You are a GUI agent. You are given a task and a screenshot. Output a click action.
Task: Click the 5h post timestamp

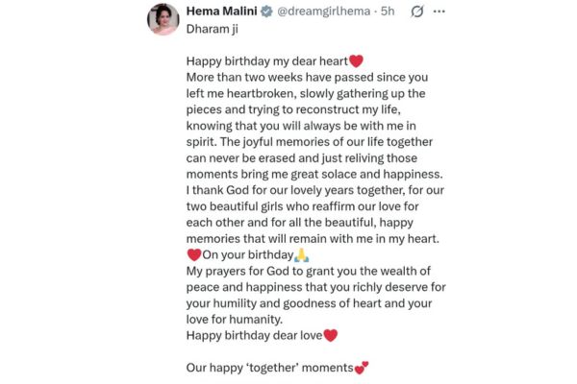(388, 12)
